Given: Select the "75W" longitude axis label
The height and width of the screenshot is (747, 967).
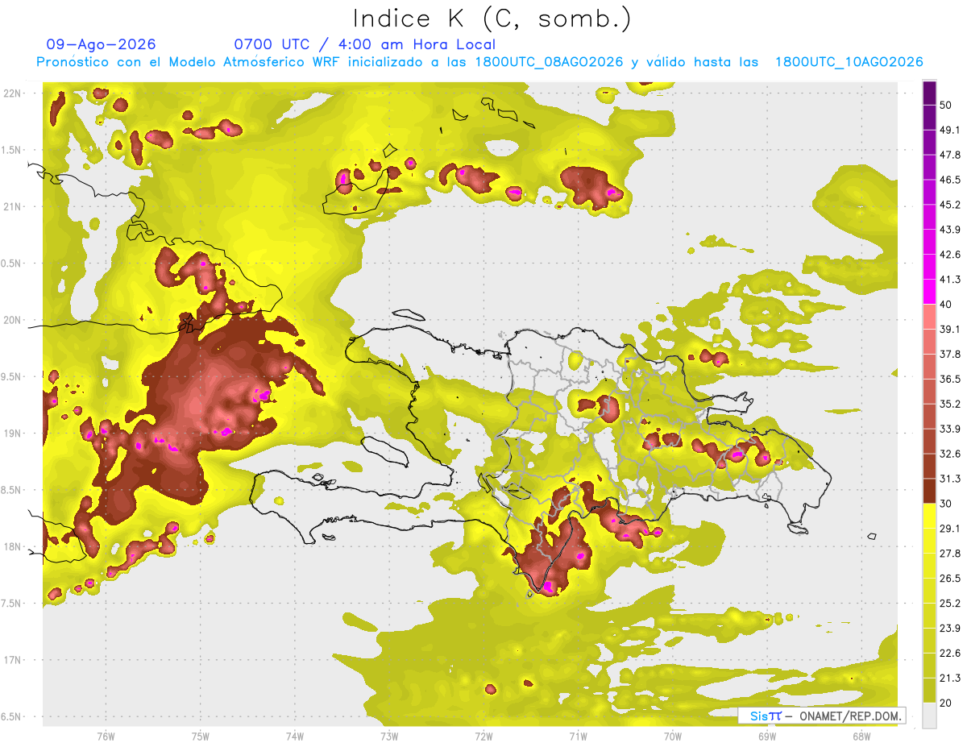Looking at the screenshot, I should tap(200, 736).
